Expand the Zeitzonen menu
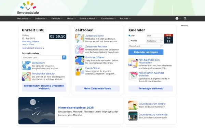The width and height of the screenshot is (205, 128). click(41, 18)
